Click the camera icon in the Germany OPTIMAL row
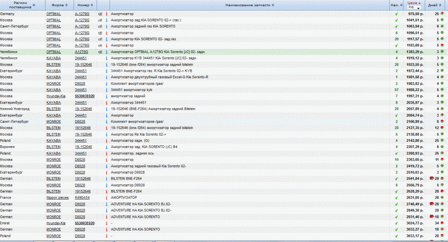The height and width of the screenshot is (242, 448). pos(100,14)
